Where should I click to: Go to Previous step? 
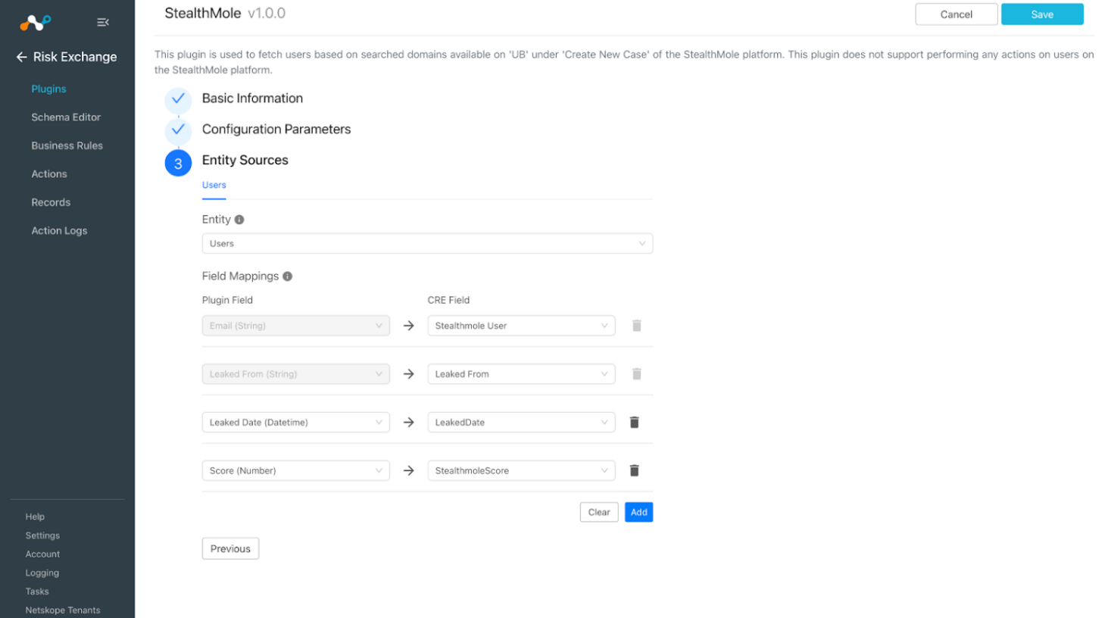point(230,549)
